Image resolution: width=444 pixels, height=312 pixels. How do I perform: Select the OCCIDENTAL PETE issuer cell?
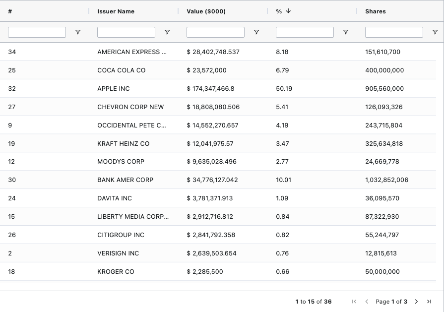(131, 125)
